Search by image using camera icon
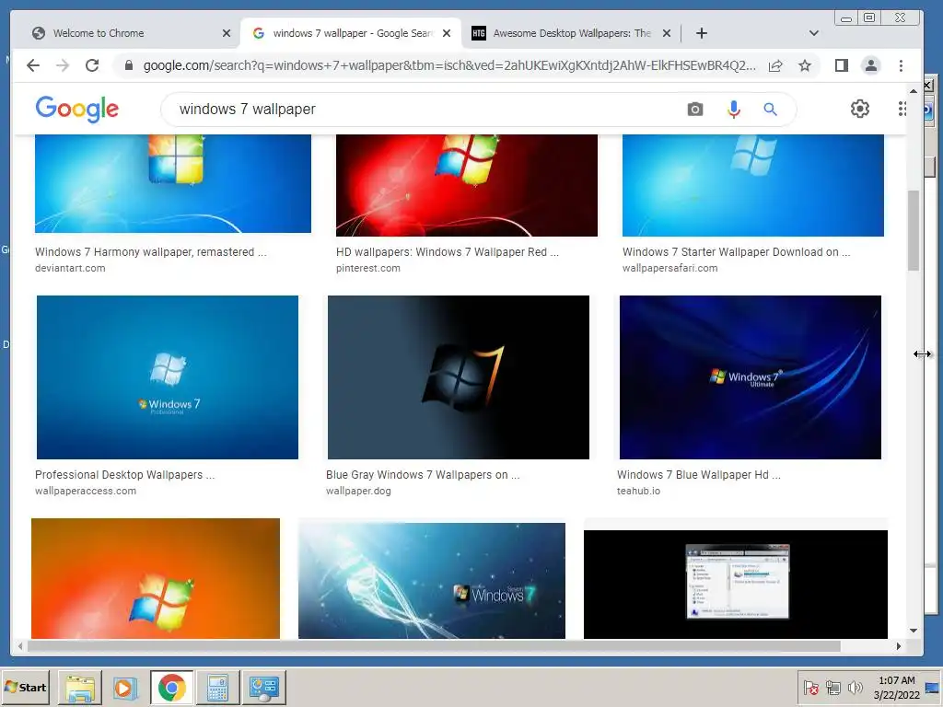 [x=695, y=110]
